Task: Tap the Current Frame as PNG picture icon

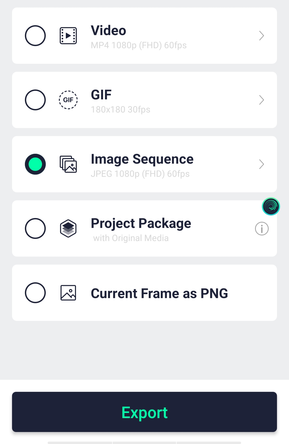Action: click(x=68, y=293)
